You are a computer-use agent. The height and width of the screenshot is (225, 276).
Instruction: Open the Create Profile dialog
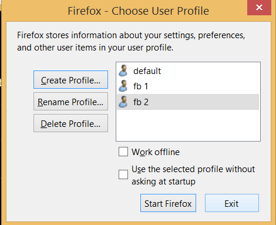[70, 80]
